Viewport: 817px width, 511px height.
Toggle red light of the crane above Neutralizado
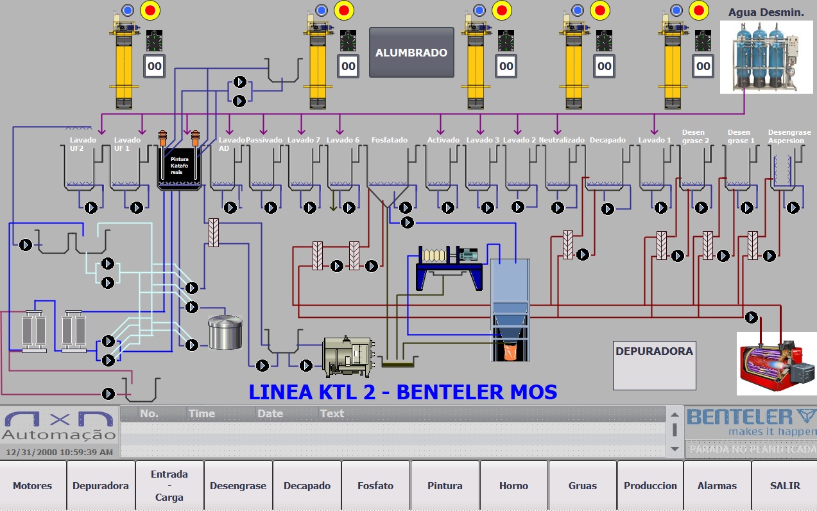coord(600,10)
